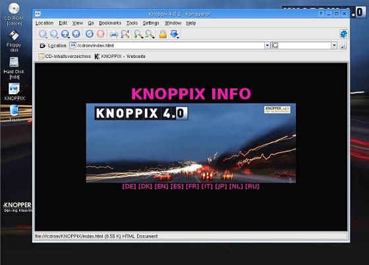Click the KNOPPER.NET logo in banner
369x265 pixels.
click(x=277, y=109)
